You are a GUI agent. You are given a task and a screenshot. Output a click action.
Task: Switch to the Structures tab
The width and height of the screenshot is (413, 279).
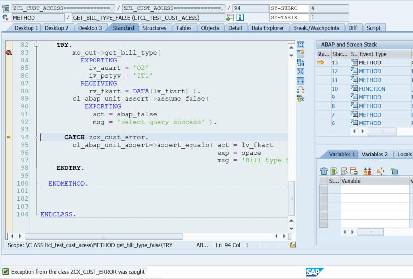pos(154,28)
